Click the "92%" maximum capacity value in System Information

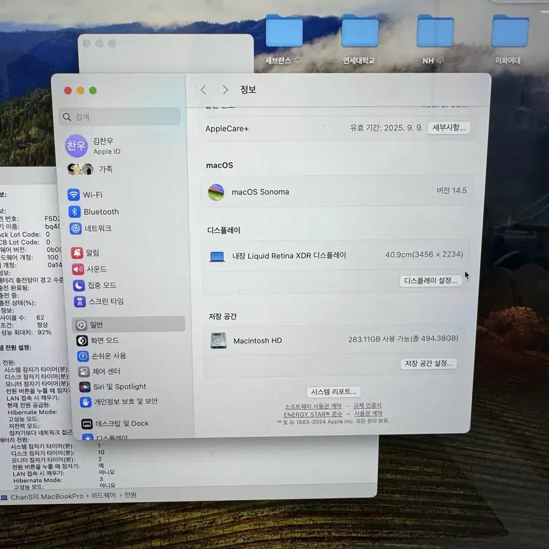(x=45, y=332)
